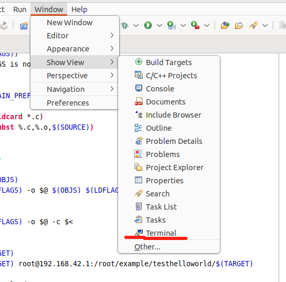Click the New C project icon
Viewport: 286px width, 282px height.
pos(24,26)
